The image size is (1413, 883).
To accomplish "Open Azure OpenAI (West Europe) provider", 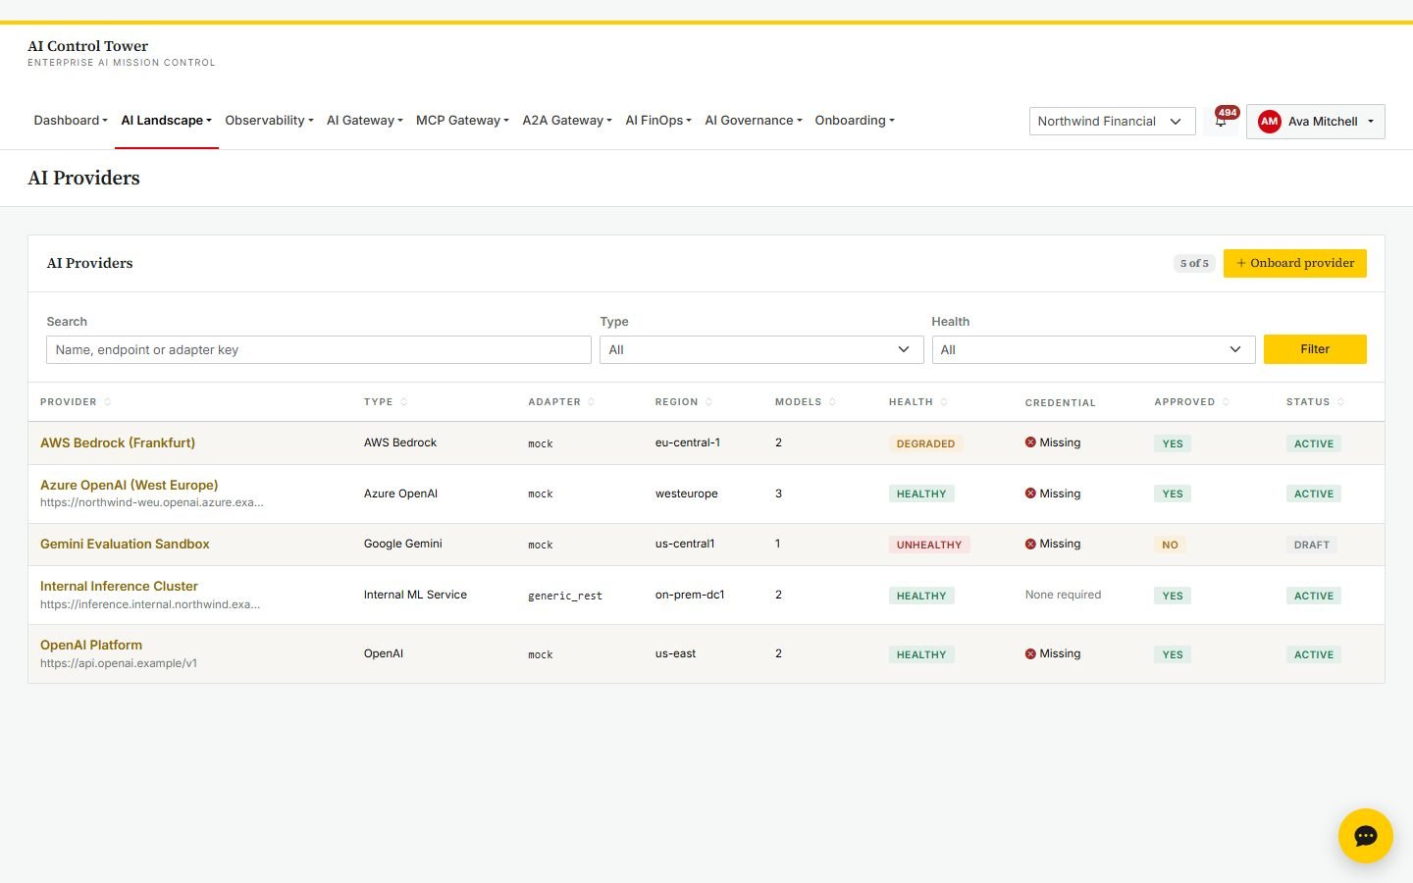I will [130, 485].
